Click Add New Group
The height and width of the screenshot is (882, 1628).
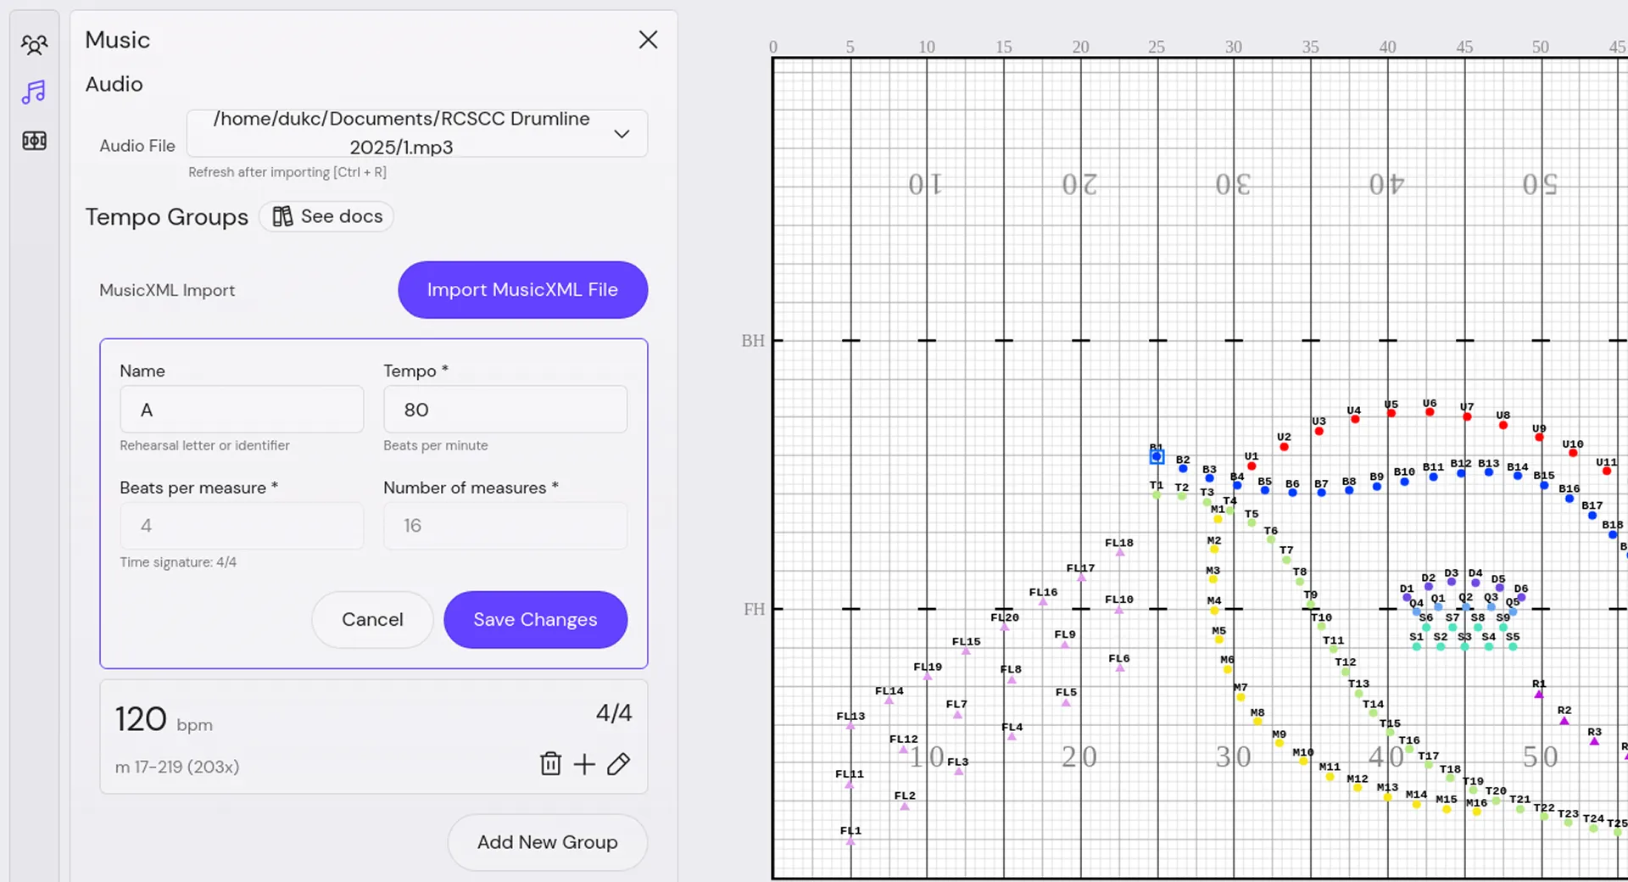click(x=547, y=842)
